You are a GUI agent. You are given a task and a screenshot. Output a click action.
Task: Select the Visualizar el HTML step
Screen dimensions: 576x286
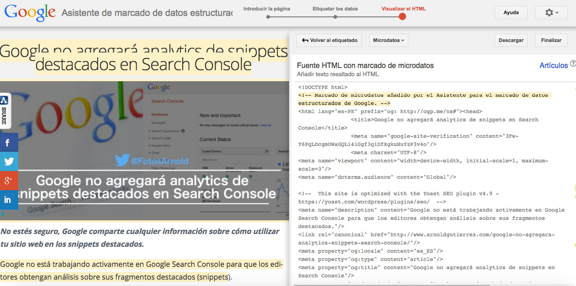tap(403, 9)
